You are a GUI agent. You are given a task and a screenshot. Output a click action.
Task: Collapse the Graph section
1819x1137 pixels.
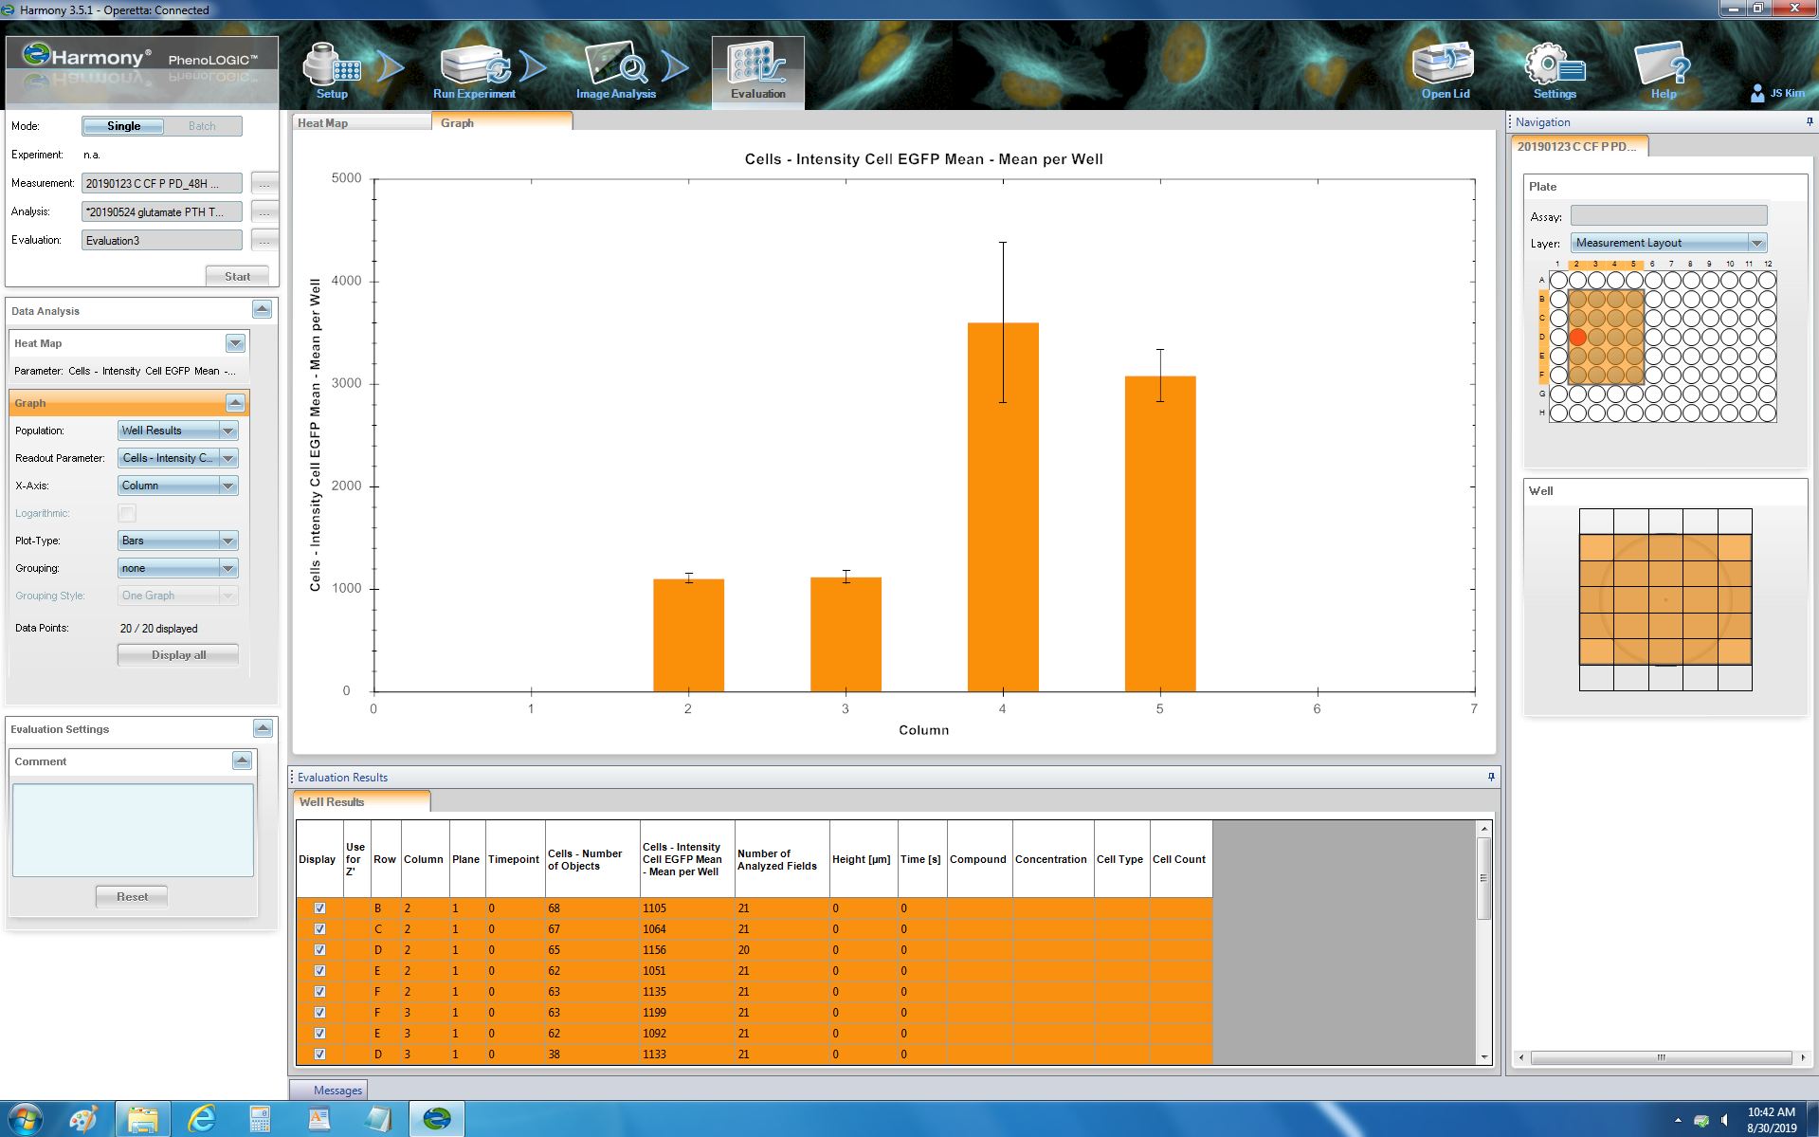click(235, 403)
